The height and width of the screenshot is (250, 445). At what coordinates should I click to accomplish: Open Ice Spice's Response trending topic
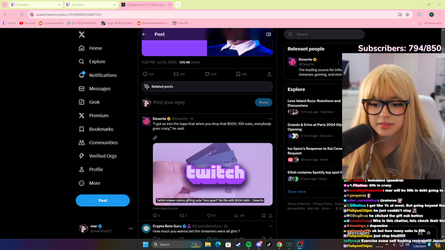314,151
